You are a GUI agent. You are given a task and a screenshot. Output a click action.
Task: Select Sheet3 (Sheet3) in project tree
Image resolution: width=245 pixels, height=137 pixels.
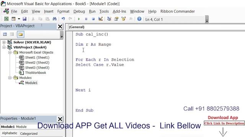[37, 68]
